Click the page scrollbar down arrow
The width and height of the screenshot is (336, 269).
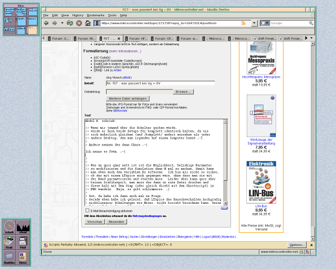coord(313,239)
